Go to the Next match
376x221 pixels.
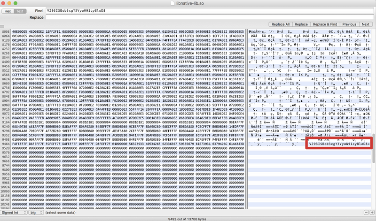coord(366,24)
